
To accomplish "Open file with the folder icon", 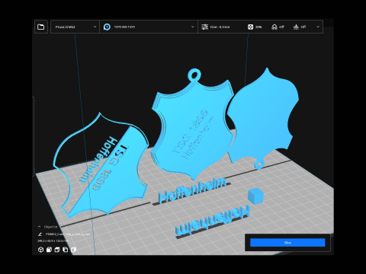I will tap(41, 27).
